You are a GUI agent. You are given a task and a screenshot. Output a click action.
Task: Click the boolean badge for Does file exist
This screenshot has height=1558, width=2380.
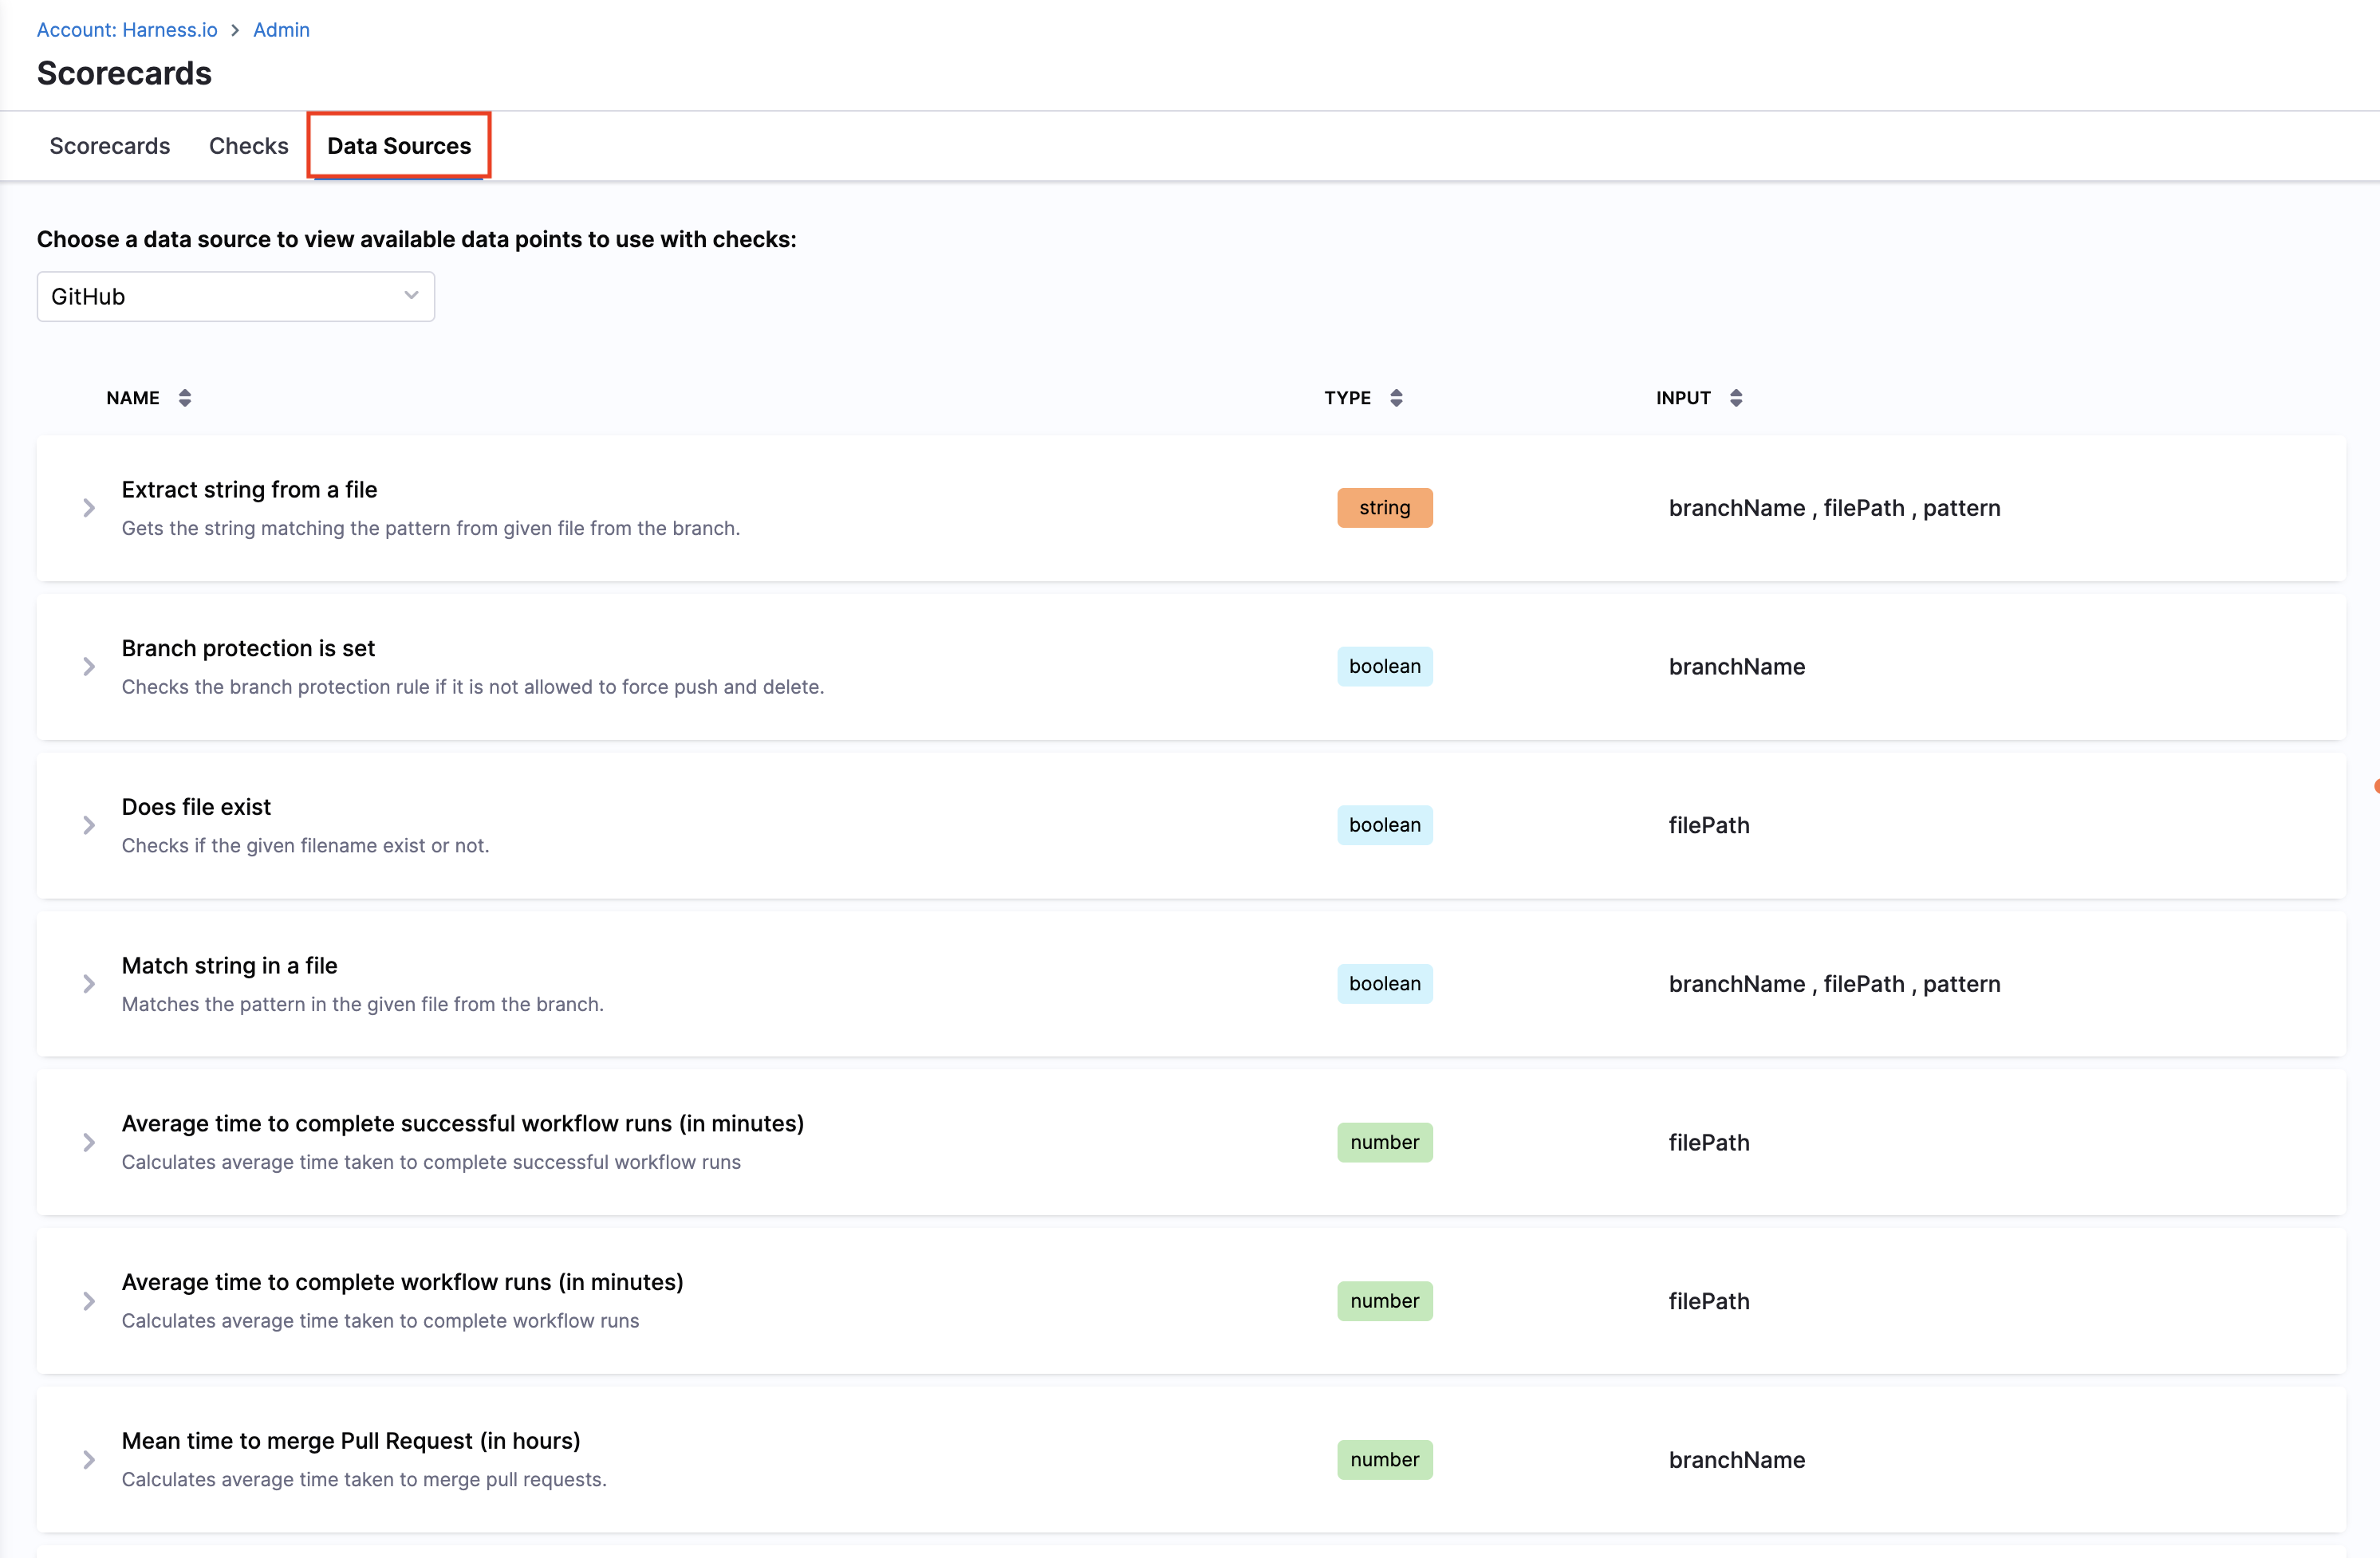click(x=1384, y=825)
